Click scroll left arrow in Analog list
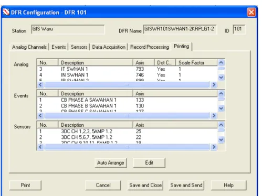This screenshot has width=262, height=196. (40, 84)
